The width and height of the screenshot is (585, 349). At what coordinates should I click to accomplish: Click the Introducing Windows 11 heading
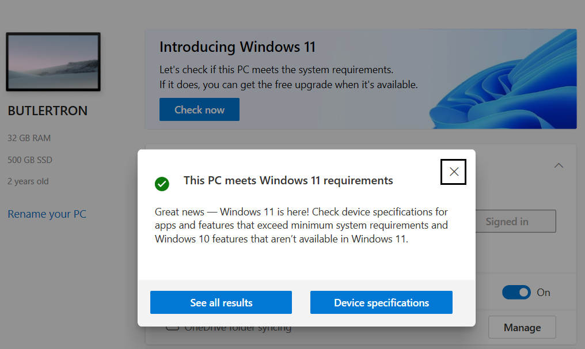tap(237, 47)
